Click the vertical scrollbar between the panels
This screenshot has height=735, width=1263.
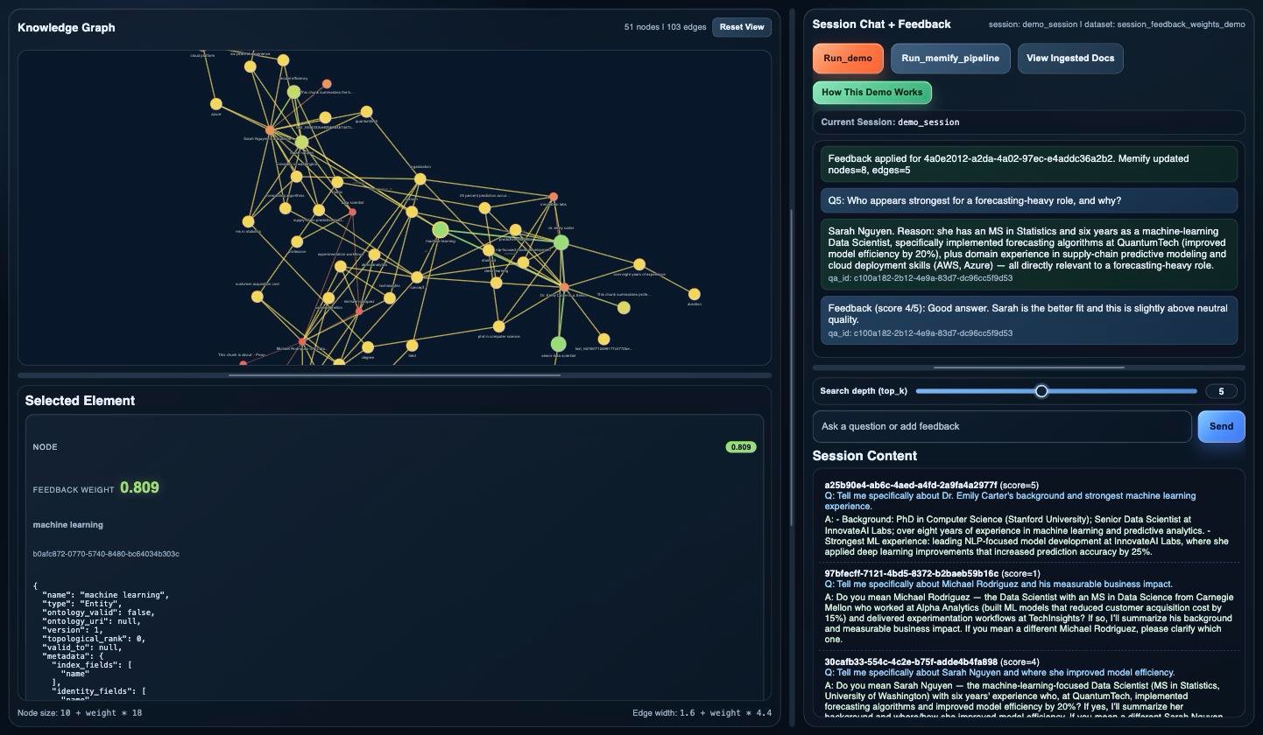[x=792, y=367]
